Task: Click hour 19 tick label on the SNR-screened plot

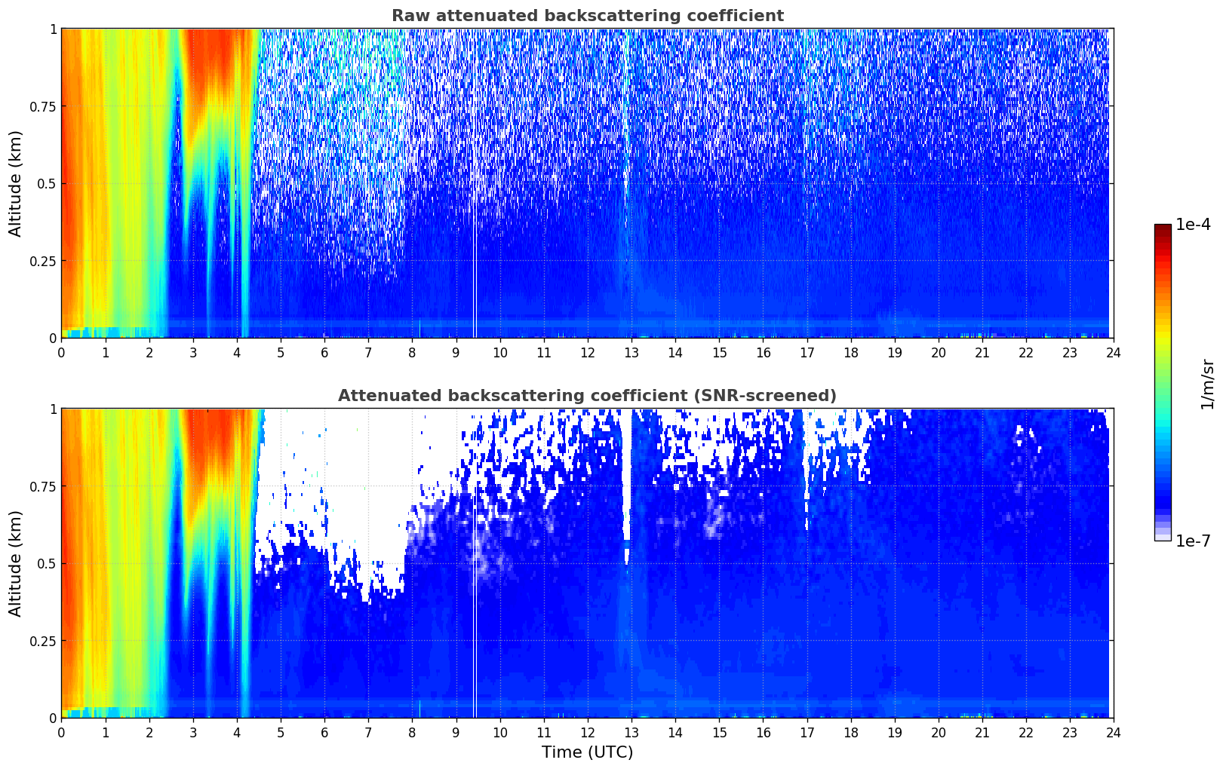Action: (894, 732)
